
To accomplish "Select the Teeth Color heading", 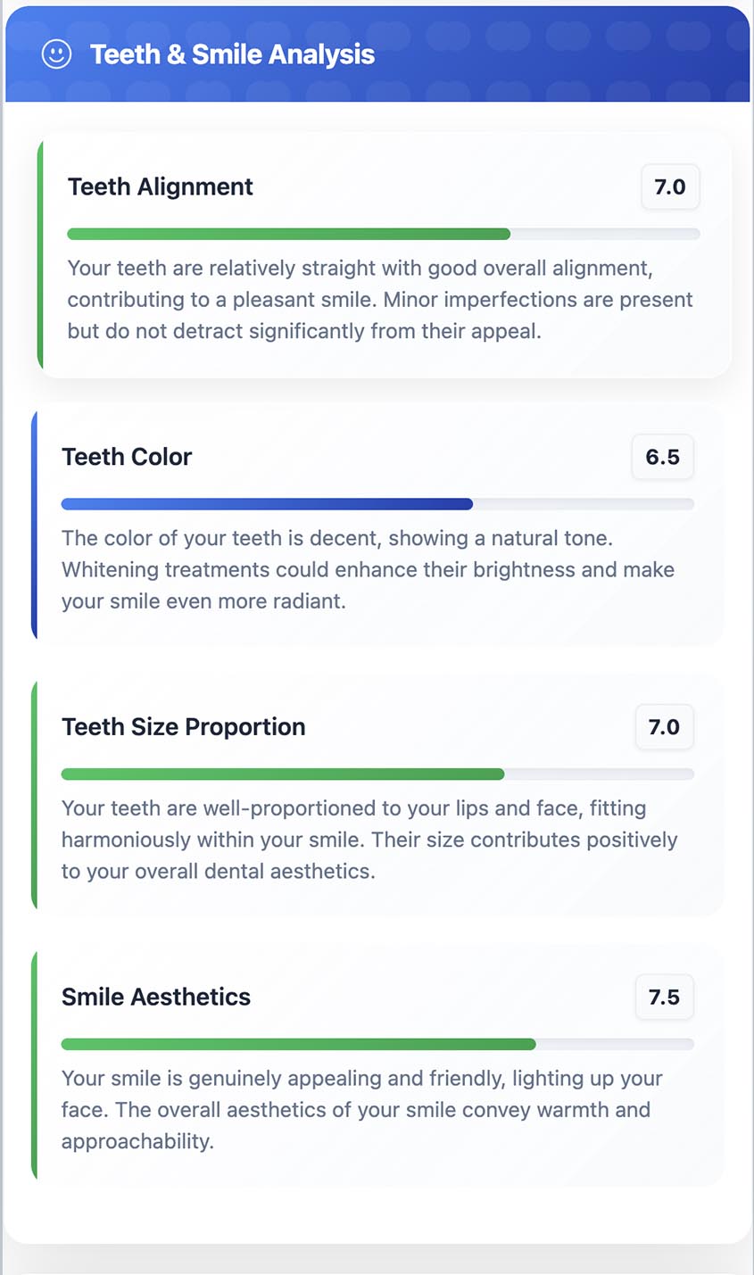I will pyautogui.click(x=127, y=457).
